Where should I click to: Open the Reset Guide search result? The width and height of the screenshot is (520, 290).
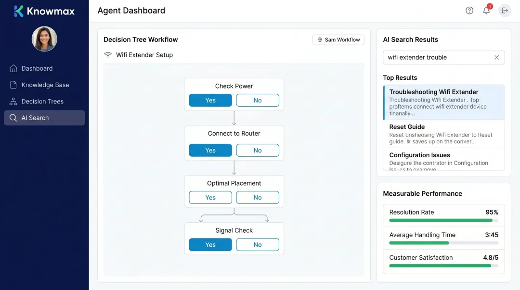444,134
